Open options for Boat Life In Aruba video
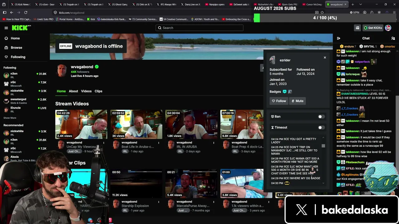The width and height of the screenshot is (399, 224). coord(159,143)
